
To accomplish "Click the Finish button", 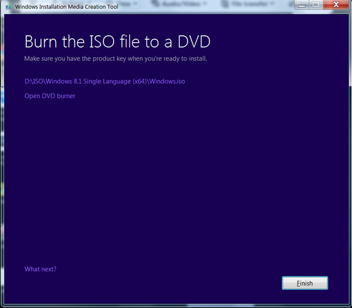I will tap(305, 283).
